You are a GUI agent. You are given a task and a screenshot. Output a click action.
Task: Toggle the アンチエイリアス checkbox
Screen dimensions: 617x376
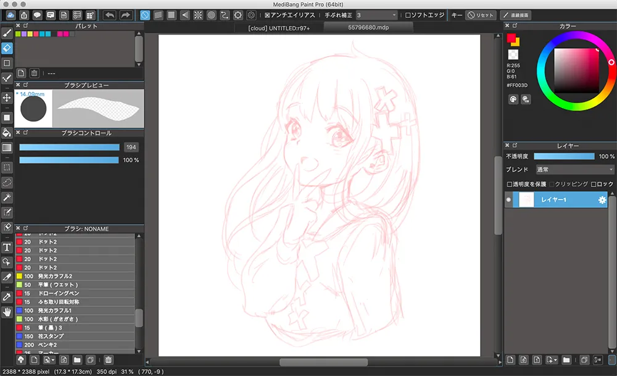point(267,15)
